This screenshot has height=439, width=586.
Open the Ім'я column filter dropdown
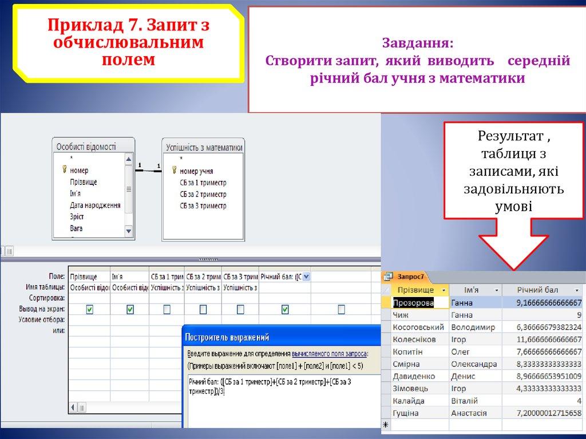tap(496, 290)
